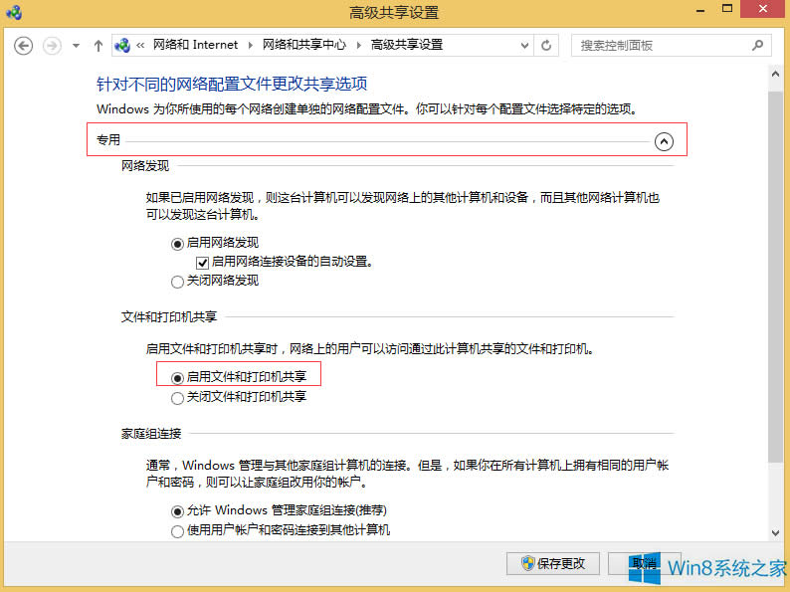
Task: Toggle 启用网络连接设备的自动设置 checkbox
Action: pyautogui.click(x=202, y=263)
